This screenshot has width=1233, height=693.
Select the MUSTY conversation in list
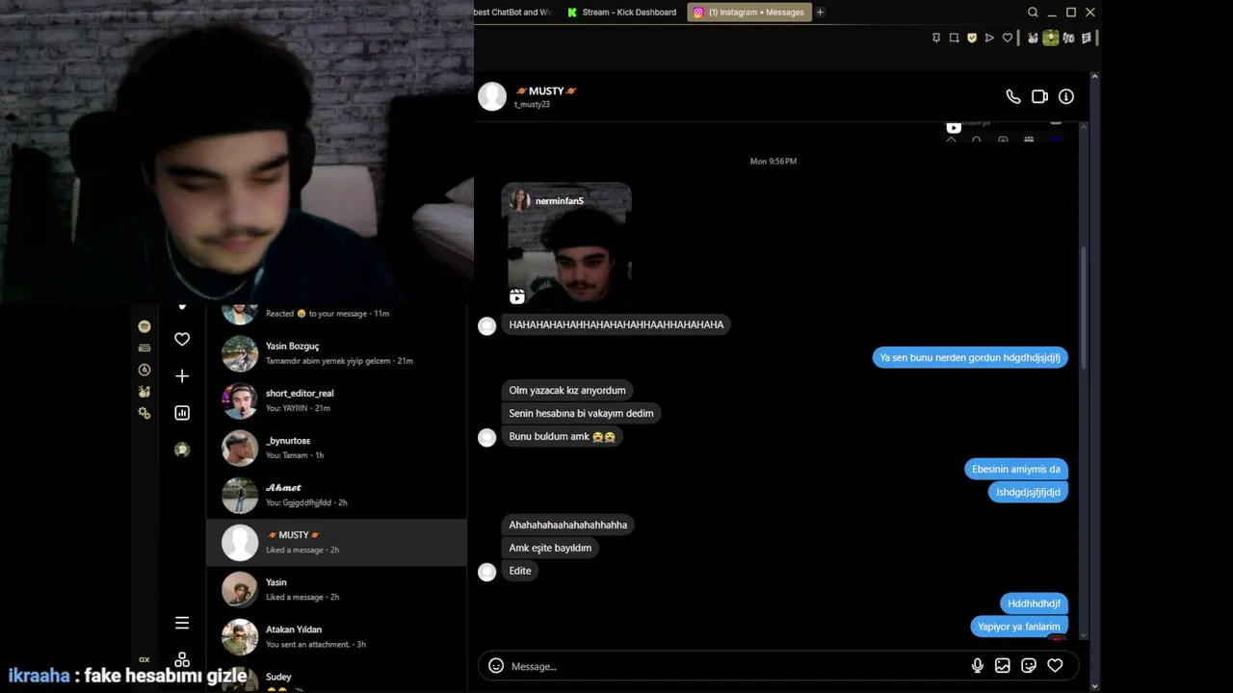[336, 542]
